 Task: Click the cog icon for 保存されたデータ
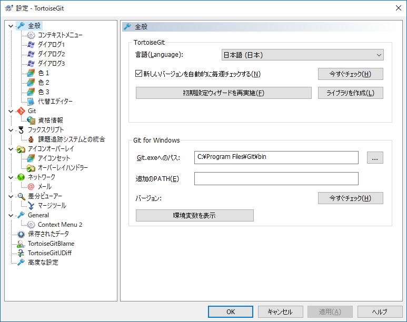[21, 234]
